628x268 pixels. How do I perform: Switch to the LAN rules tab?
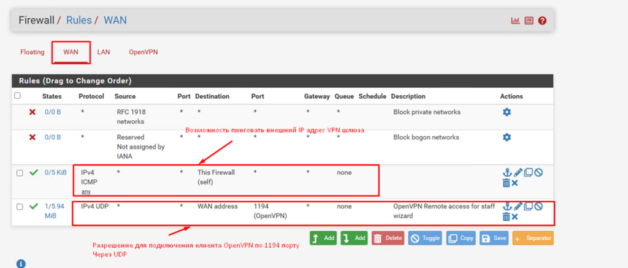point(104,52)
